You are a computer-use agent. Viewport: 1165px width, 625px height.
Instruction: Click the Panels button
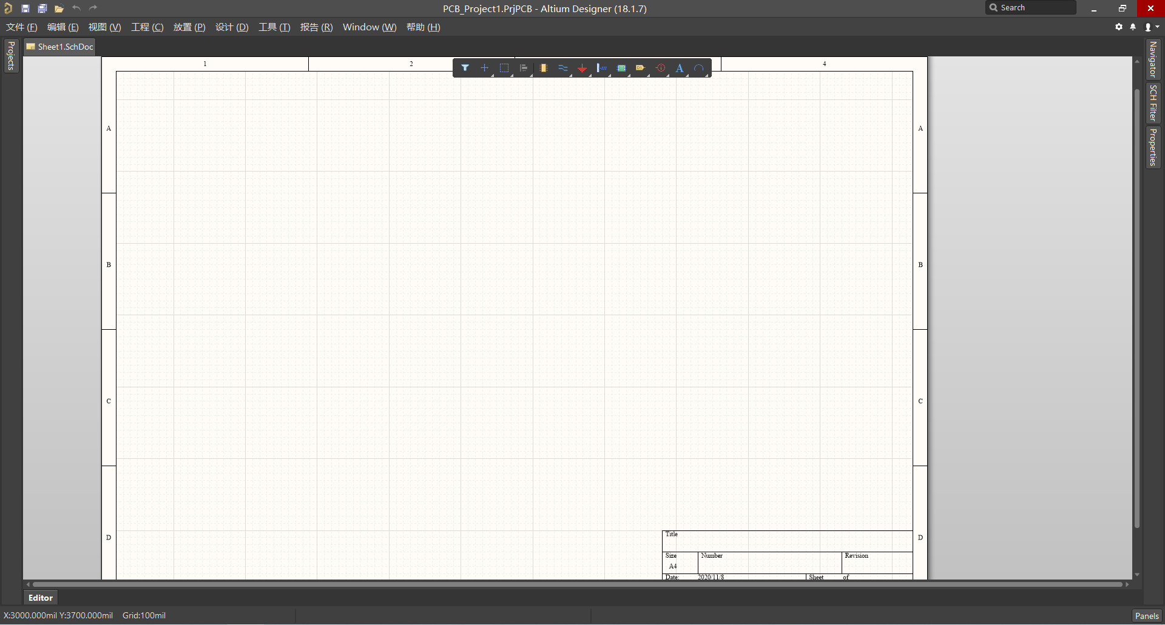tap(1147, 616)
